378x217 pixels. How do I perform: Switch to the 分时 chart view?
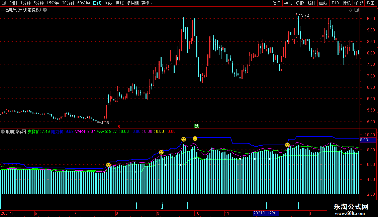(13, 3)
